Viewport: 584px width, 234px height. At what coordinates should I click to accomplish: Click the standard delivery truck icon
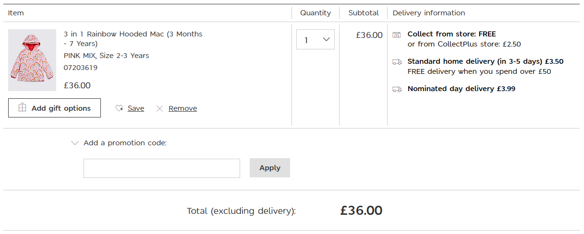[397, 62]
